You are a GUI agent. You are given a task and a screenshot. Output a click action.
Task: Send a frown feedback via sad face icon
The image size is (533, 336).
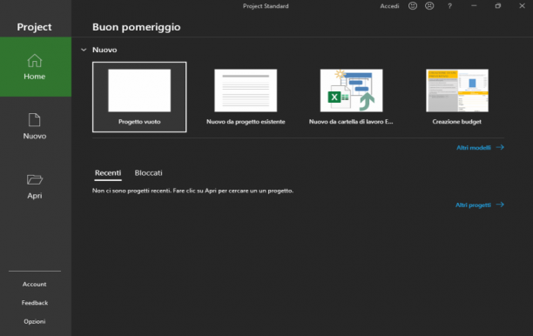[429, 6]
